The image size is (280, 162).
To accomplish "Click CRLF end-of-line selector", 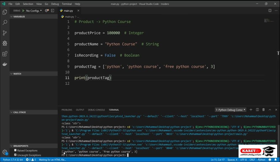I will click(x=252, y=160).
